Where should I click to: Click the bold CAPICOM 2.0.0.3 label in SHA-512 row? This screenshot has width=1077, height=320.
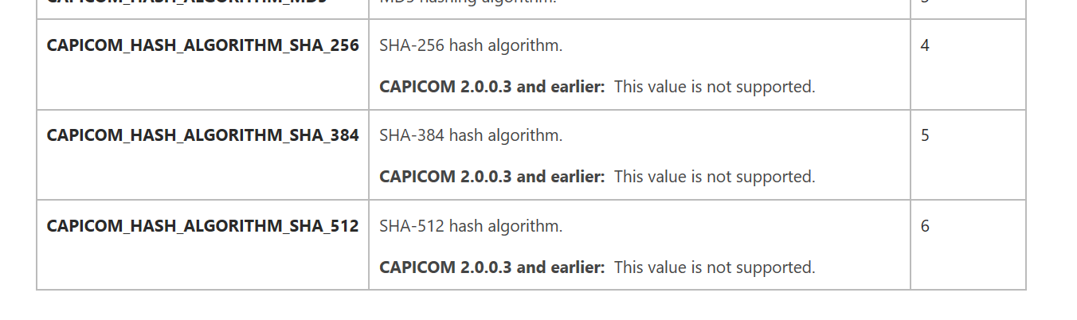(x=492, y=267)
